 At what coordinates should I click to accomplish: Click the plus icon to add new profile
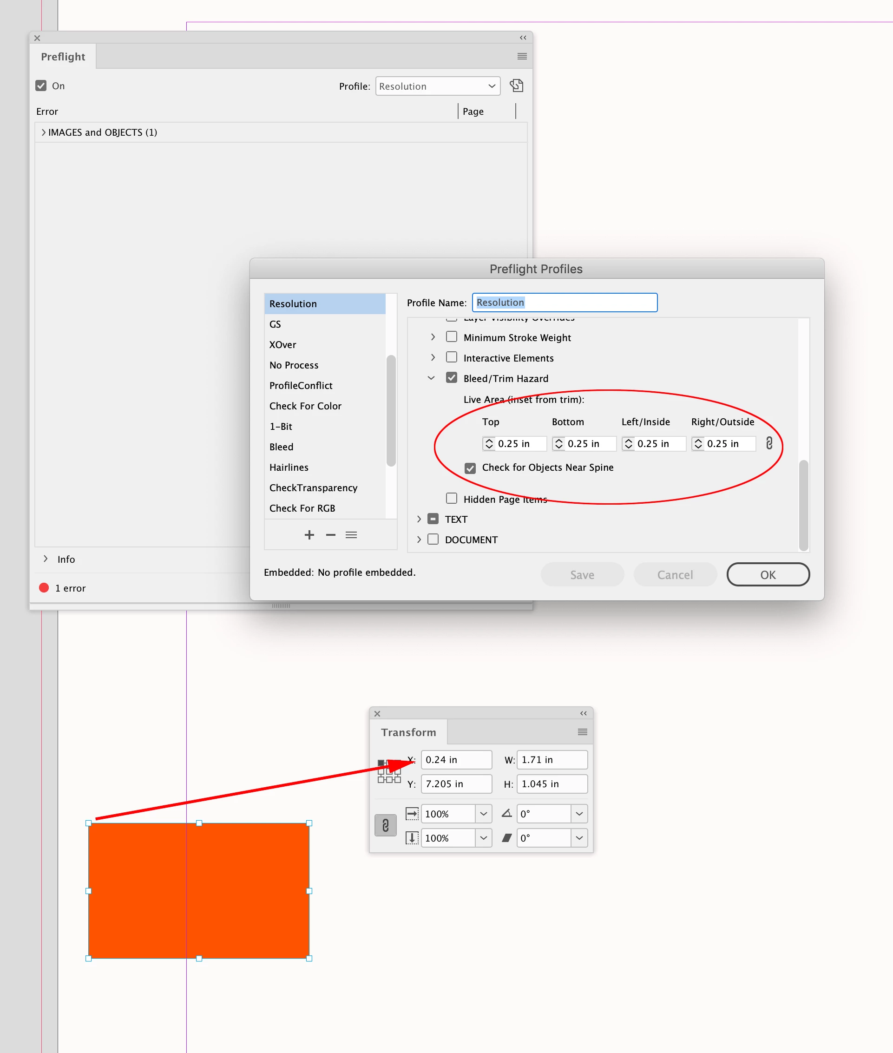[x=309, y=535]
